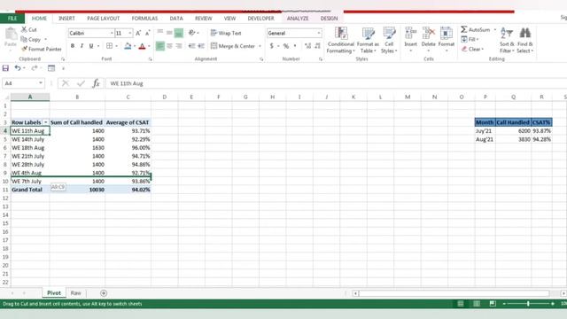This screenshot has height=319, width=567.
Task: Open the font color dropdown arrow
Action: [x=149, y=46]
